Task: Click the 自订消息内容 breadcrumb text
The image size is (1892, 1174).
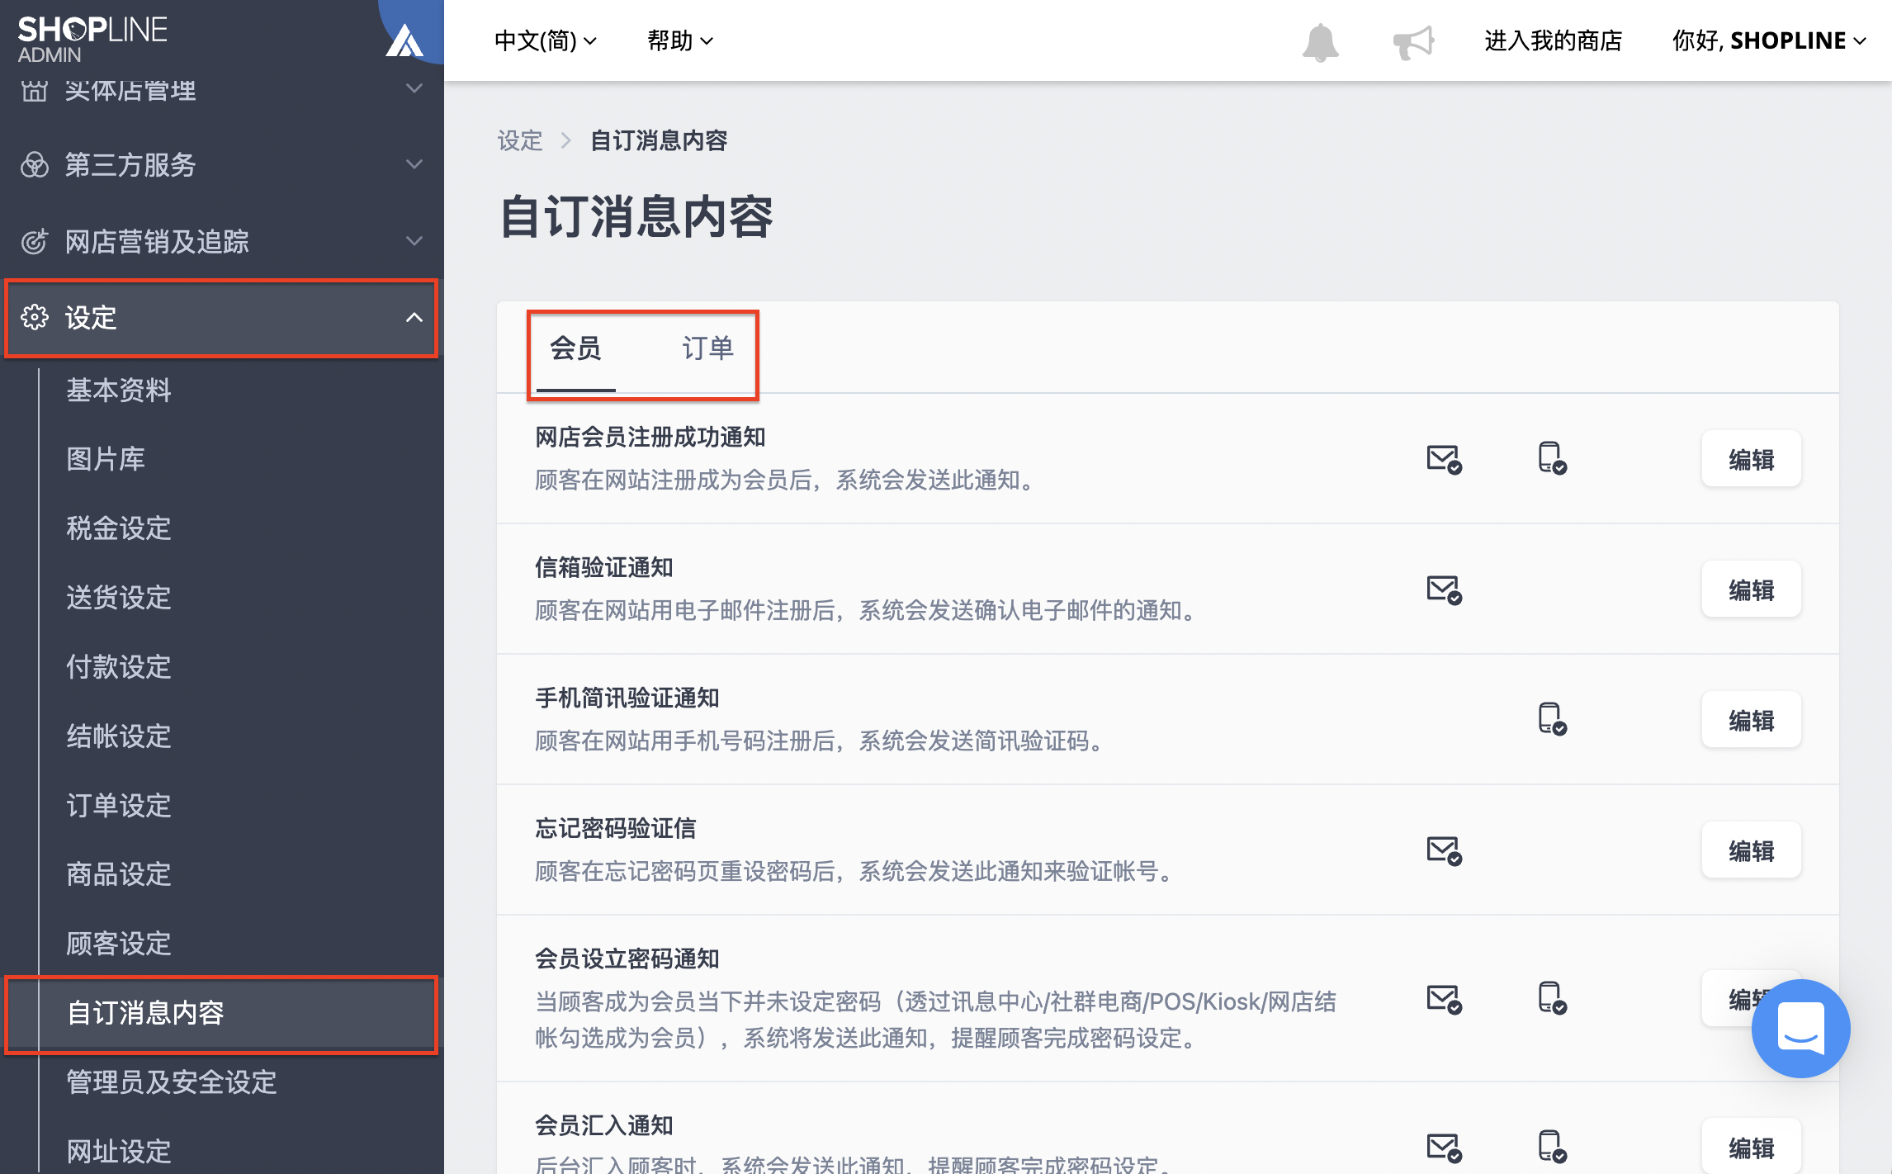Action: point(659,140)
